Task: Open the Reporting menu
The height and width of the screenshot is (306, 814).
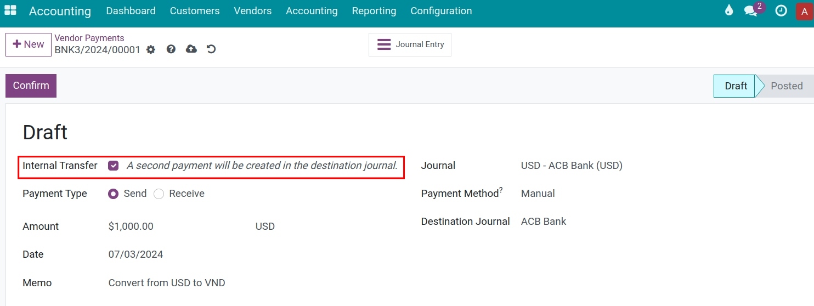Action: click(374, 11)
